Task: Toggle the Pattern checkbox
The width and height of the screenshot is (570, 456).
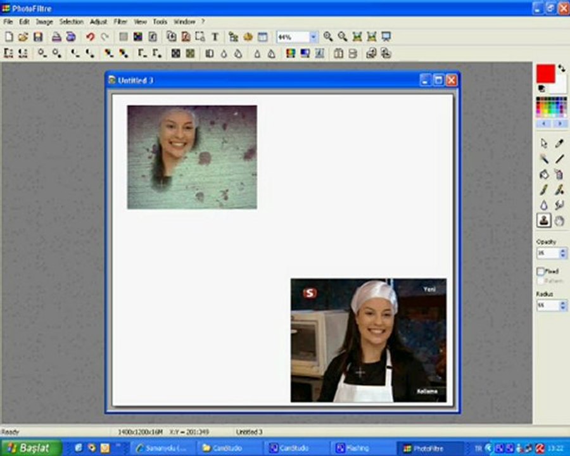Action: coord(541,281)
